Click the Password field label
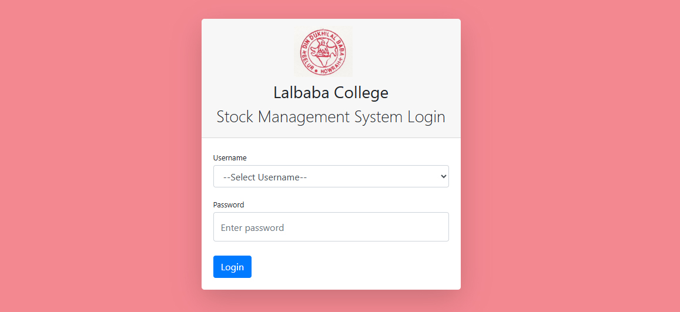Screen dimensions: 680x312 coord(229,204)
